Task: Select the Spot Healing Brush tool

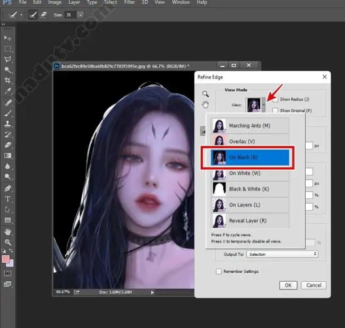Action: pos(8,103)
